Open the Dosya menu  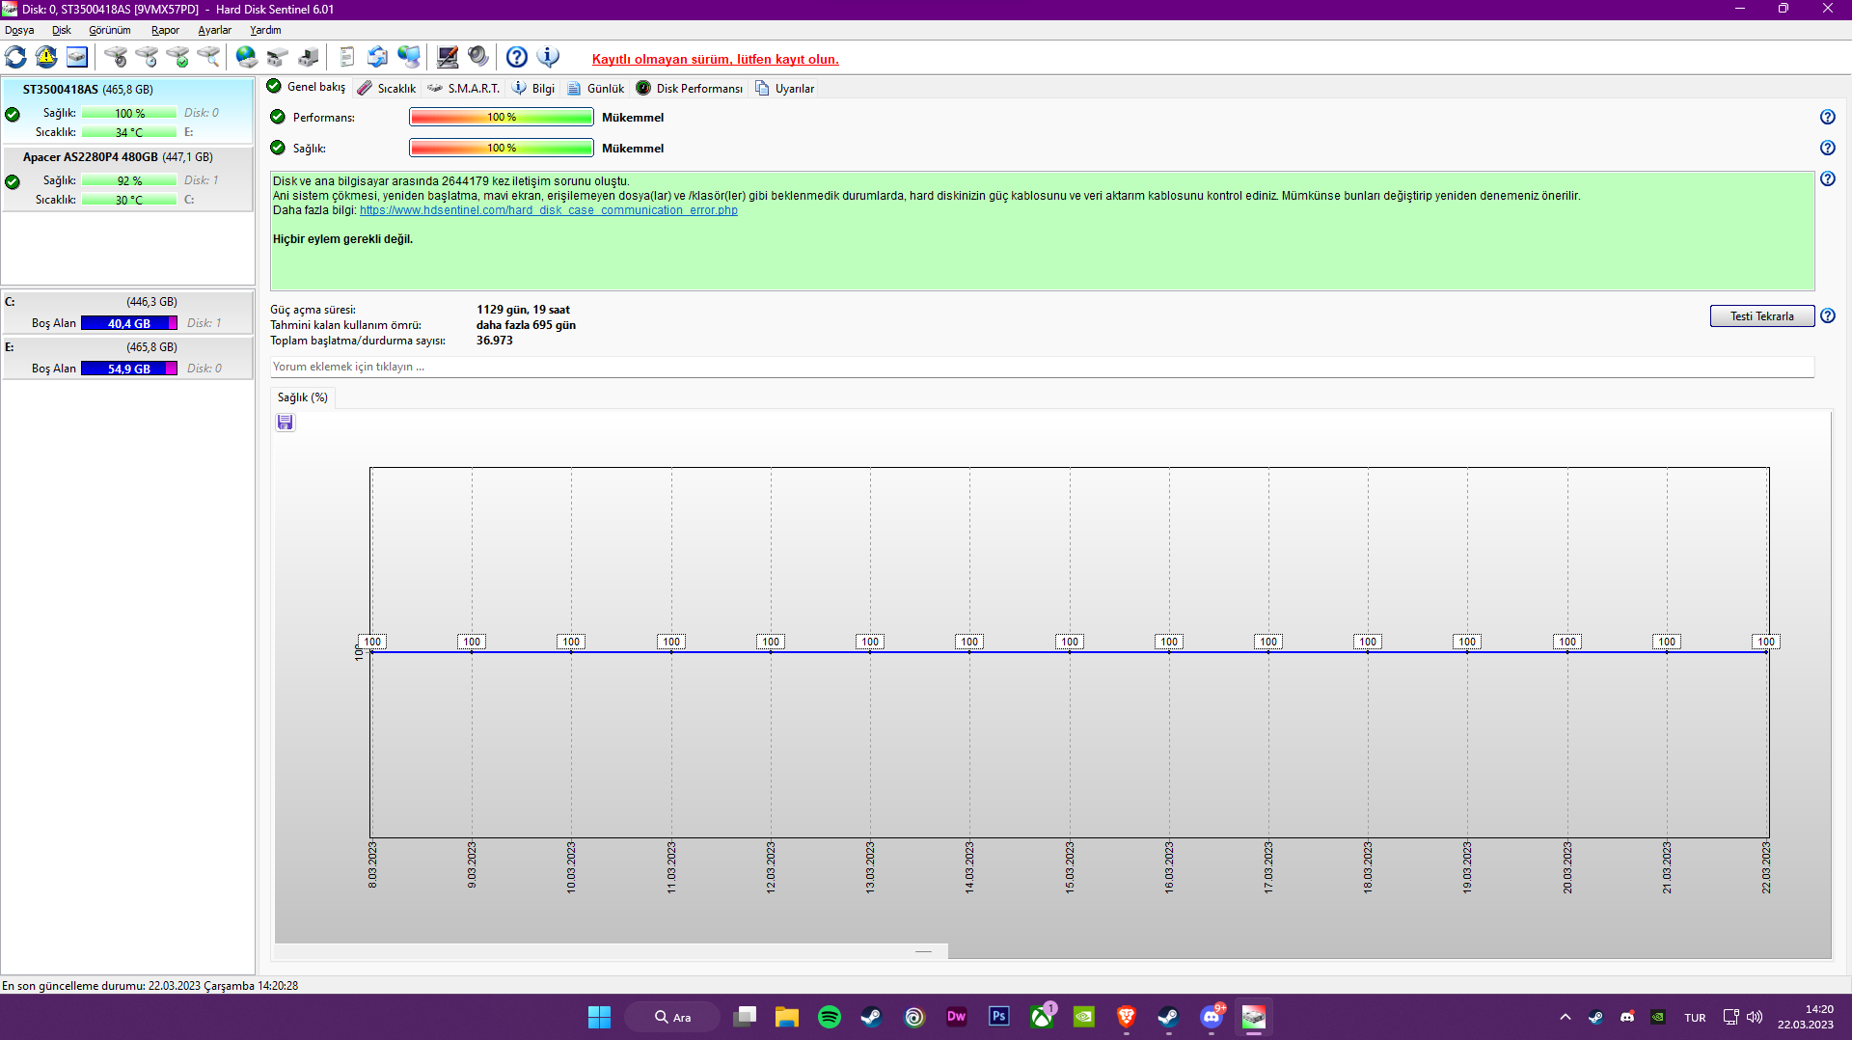19,30
